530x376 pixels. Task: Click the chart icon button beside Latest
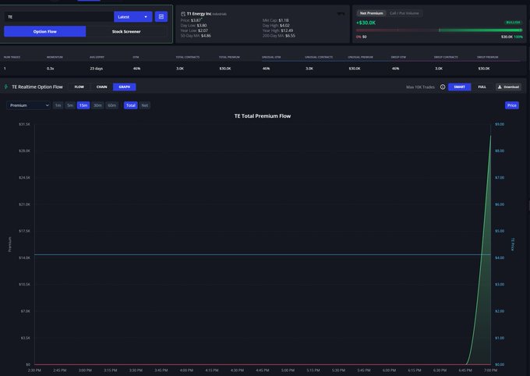click(161, 16)
